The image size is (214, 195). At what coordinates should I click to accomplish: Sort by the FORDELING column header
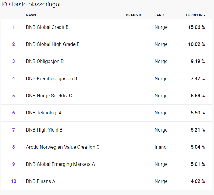click(195, 15)
